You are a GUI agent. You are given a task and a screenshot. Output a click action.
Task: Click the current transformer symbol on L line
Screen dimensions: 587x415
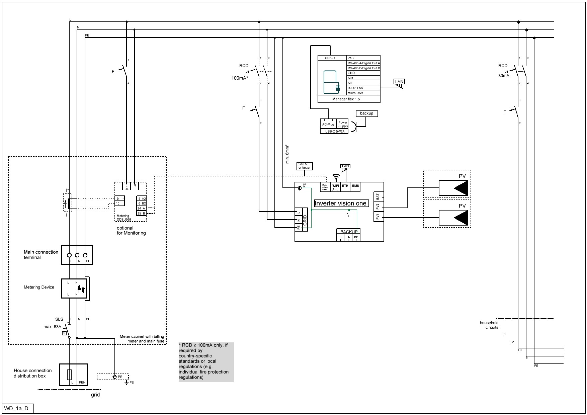click(69, 203)
